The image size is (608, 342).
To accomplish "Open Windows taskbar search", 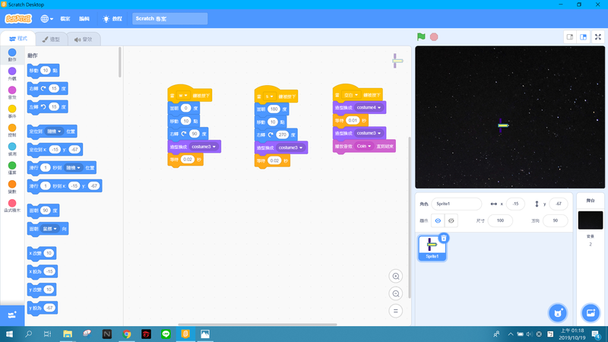I will (x=28, y=334).
